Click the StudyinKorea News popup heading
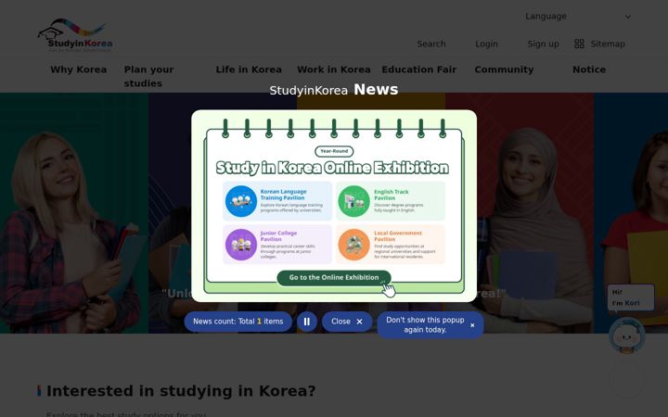 click(x=334, y=90)
